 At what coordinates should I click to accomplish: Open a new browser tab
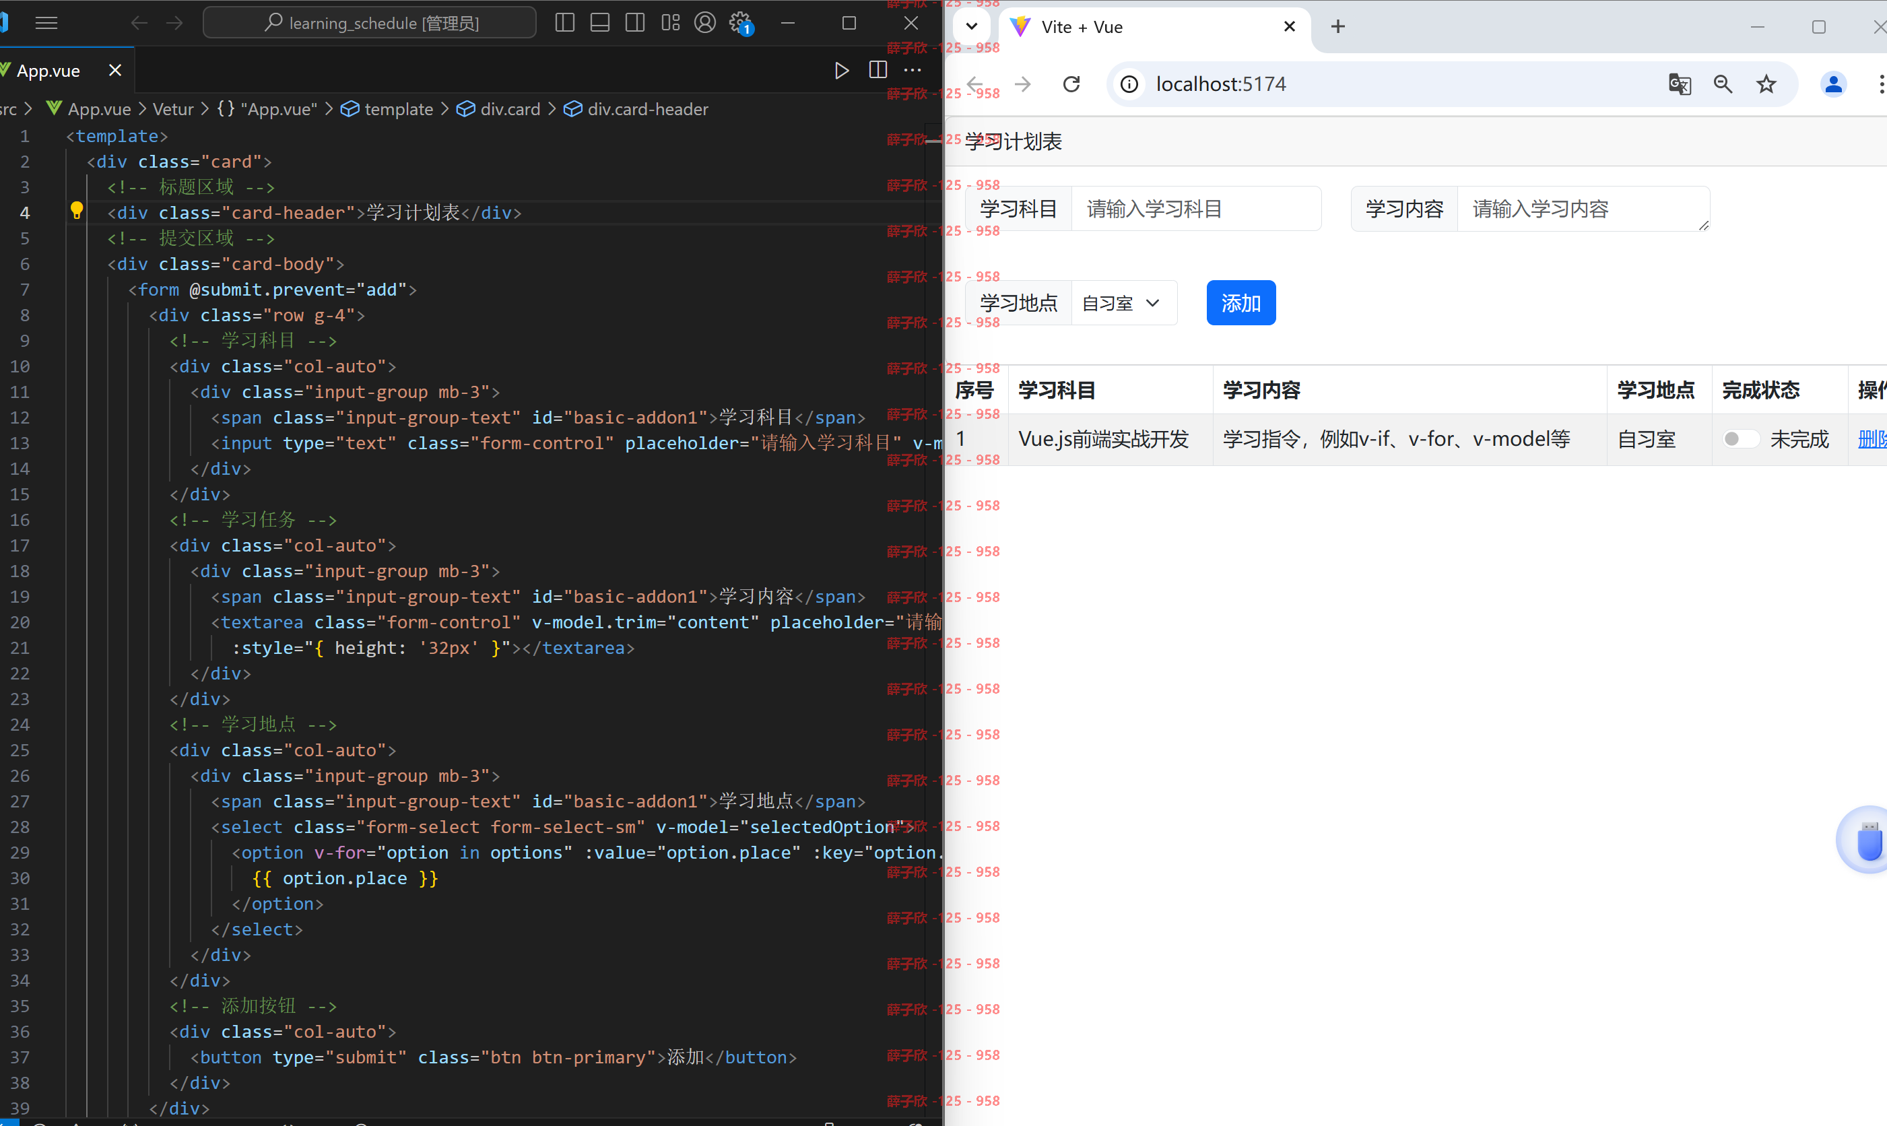click(1338, 26)
